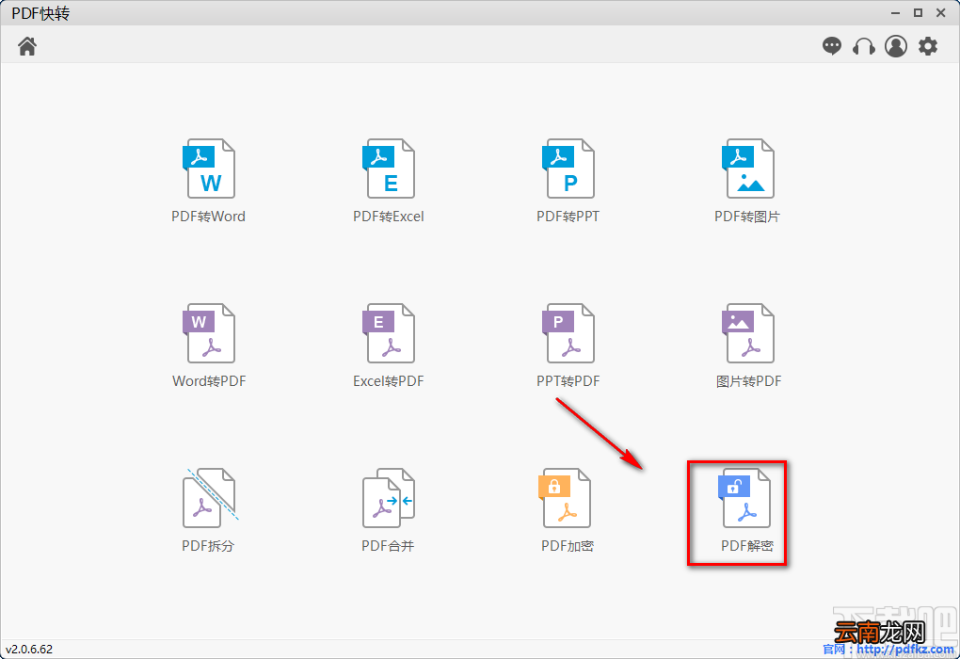Open the chat feedback bubble icon
The height and width of the screenshot is (659, 960).
[x=831, y=46]
